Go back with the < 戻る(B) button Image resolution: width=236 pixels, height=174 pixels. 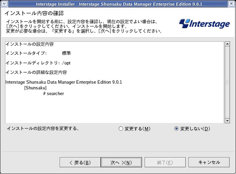80,162
